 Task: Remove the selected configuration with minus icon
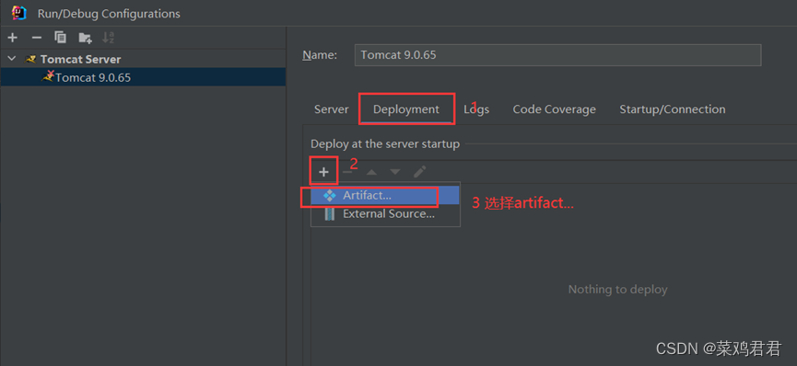tap(36, 38)
